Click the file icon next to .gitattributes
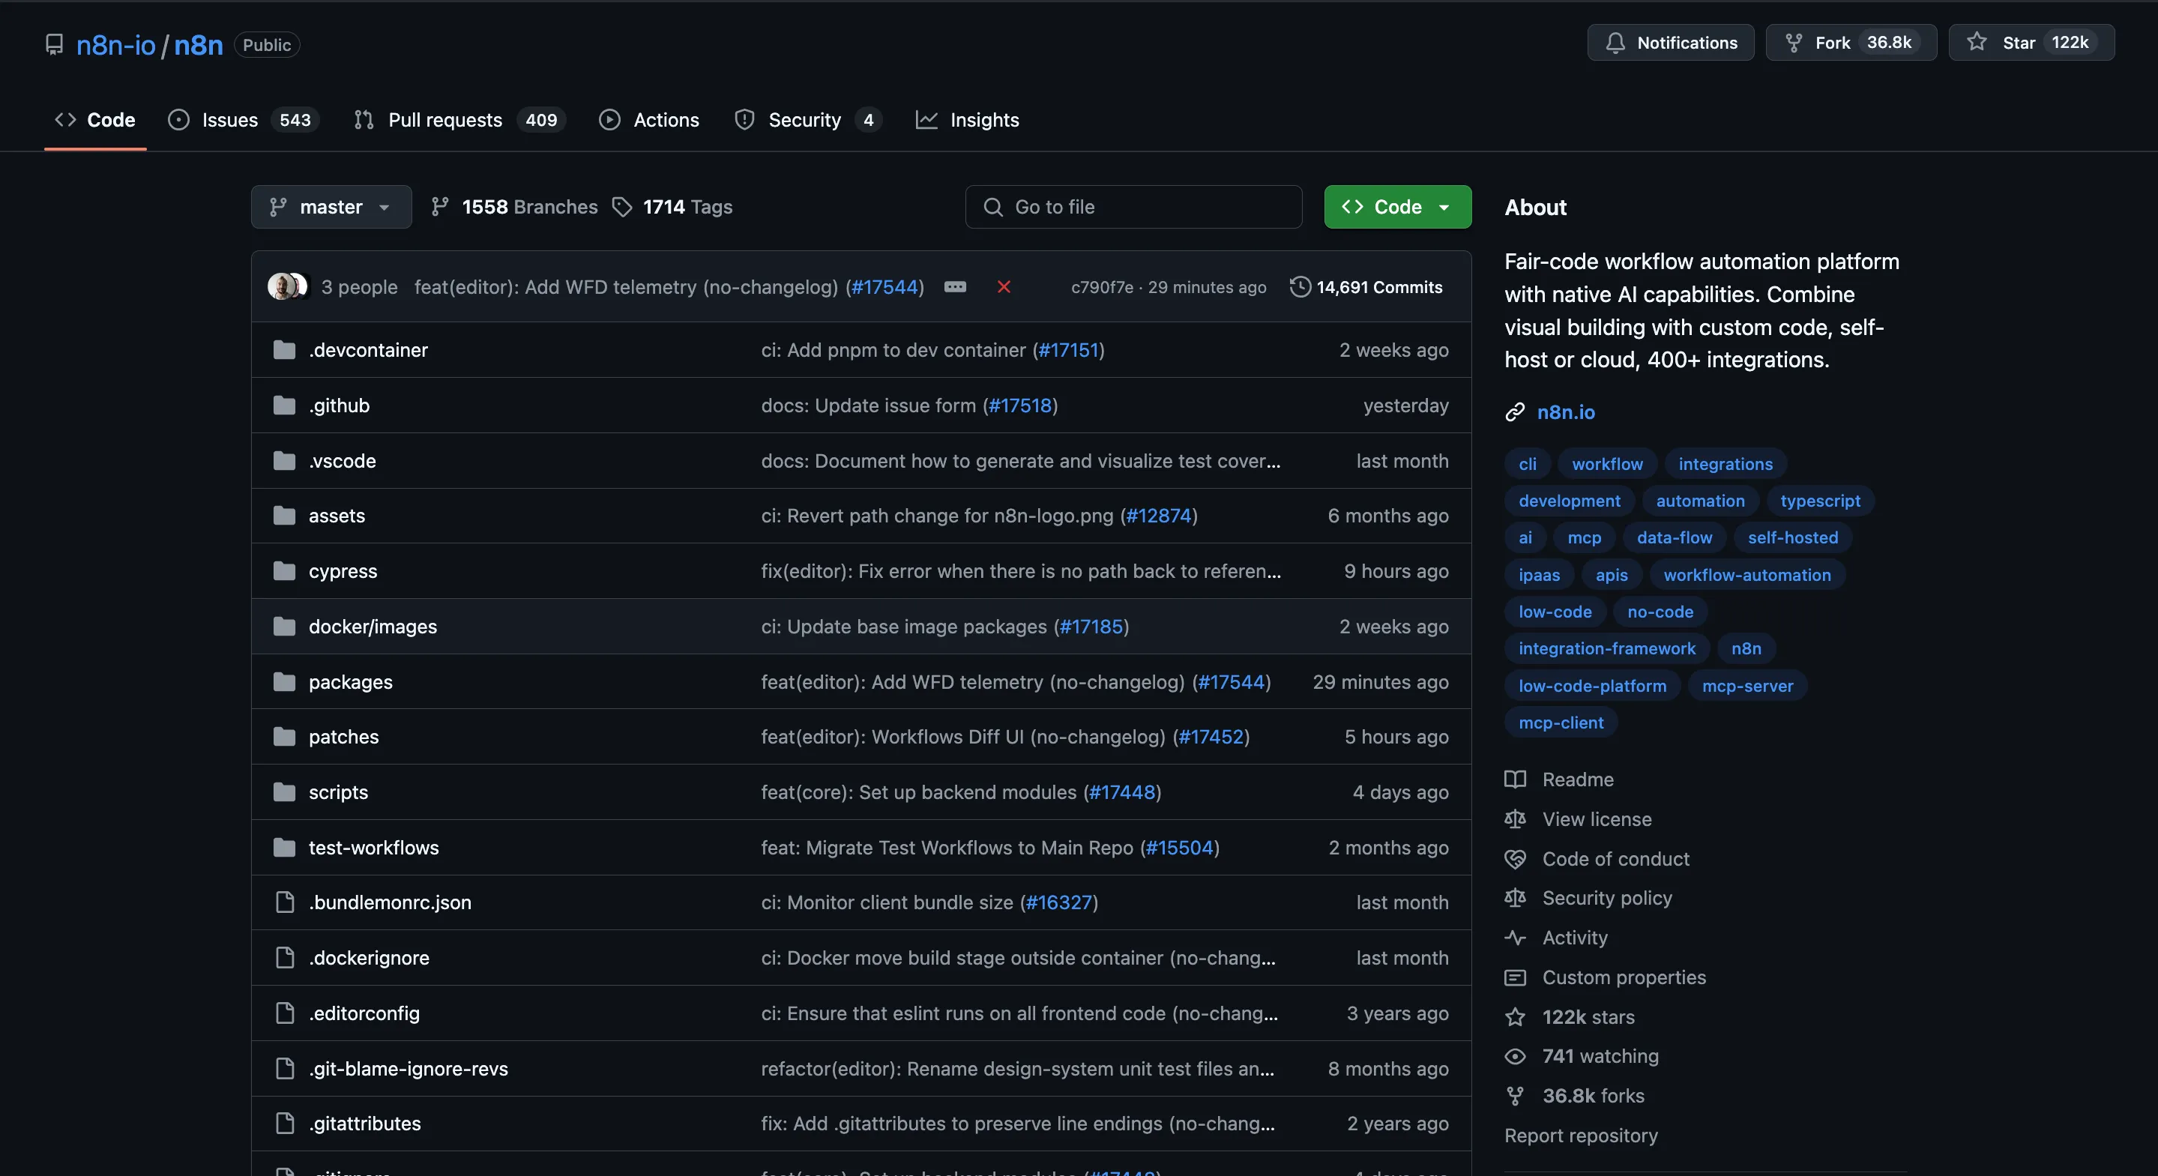This screenshot has height=1176, width=2158. pos(285,1124)
